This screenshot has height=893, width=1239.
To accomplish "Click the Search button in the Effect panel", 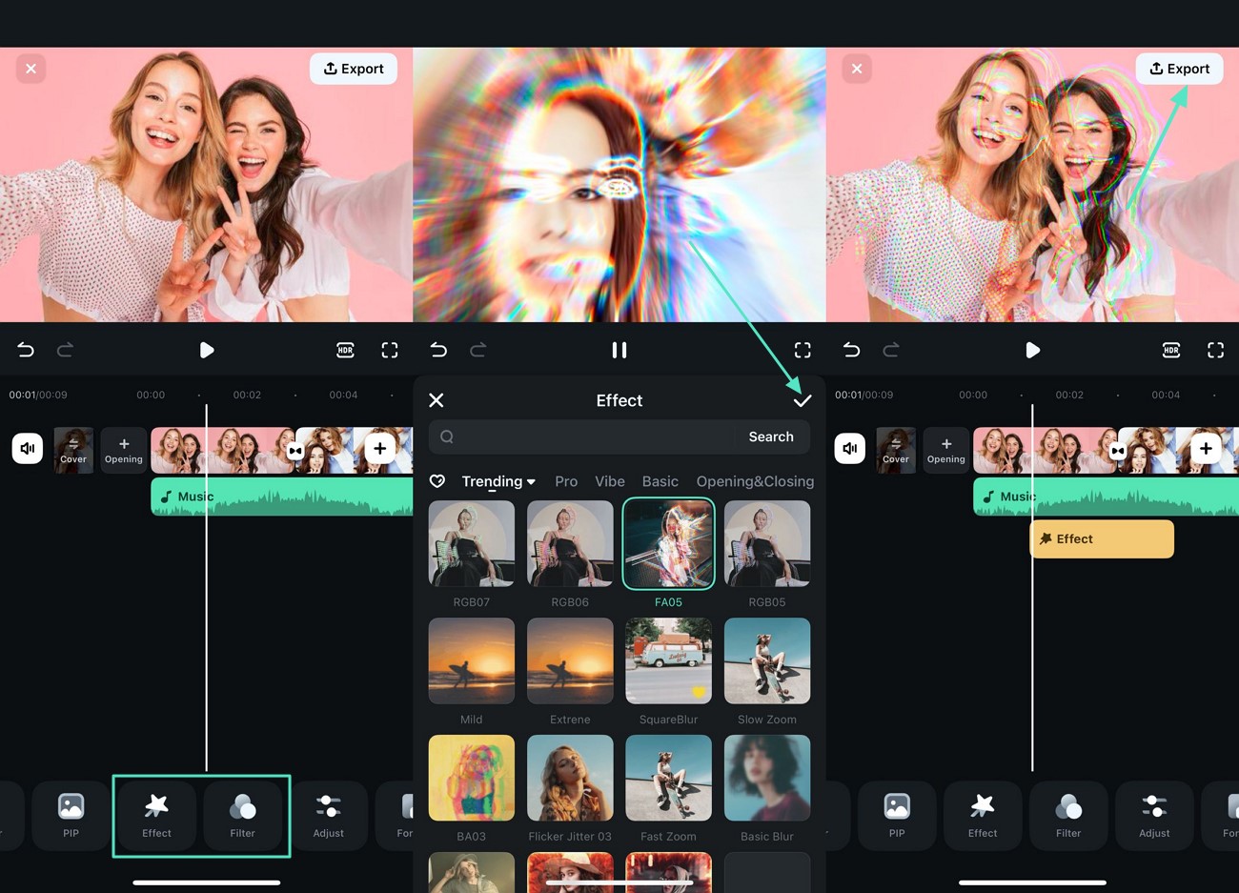I will 771,436.
